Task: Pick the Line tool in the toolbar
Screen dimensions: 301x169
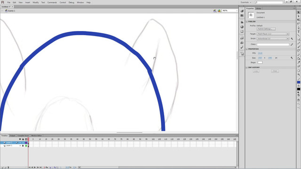Action: click(x=299, y=36)
